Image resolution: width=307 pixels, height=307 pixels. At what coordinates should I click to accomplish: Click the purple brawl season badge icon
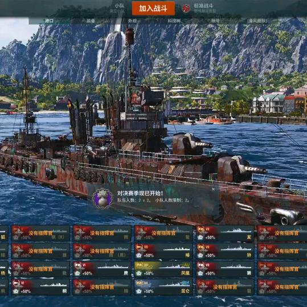(103, 199)
